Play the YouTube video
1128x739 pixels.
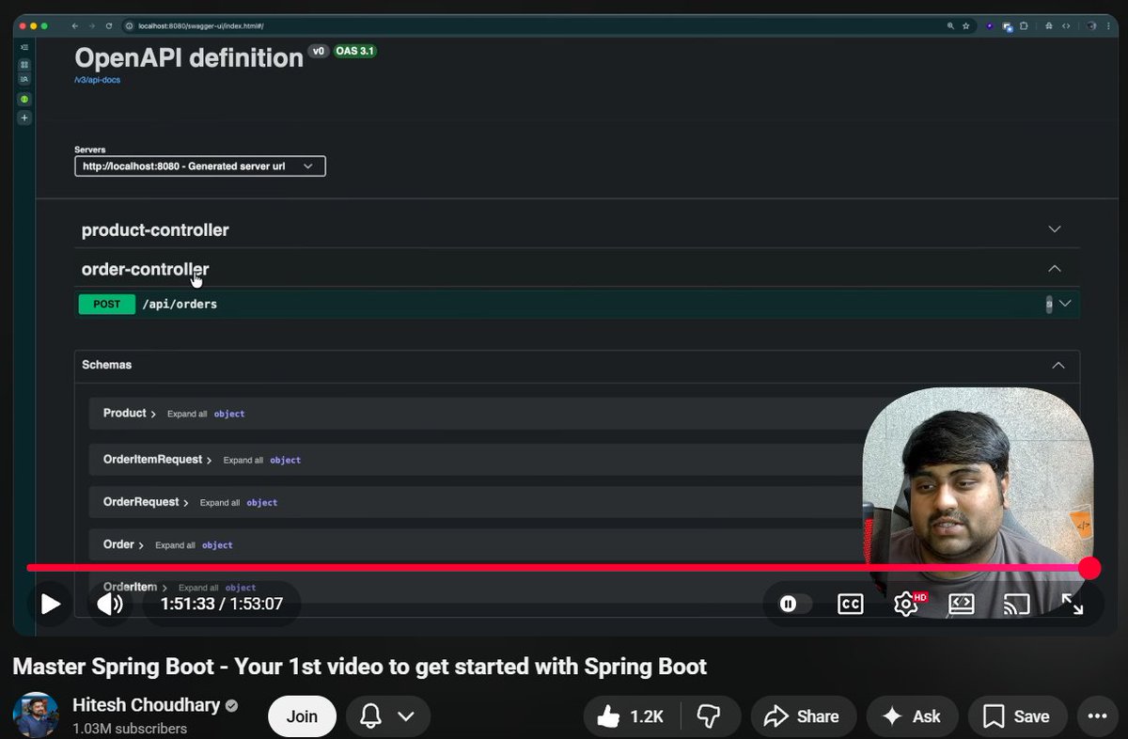tap(50, 604)
